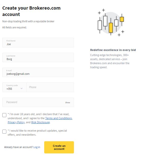
Task: Follow the Log in link
Action: [37, 147]
